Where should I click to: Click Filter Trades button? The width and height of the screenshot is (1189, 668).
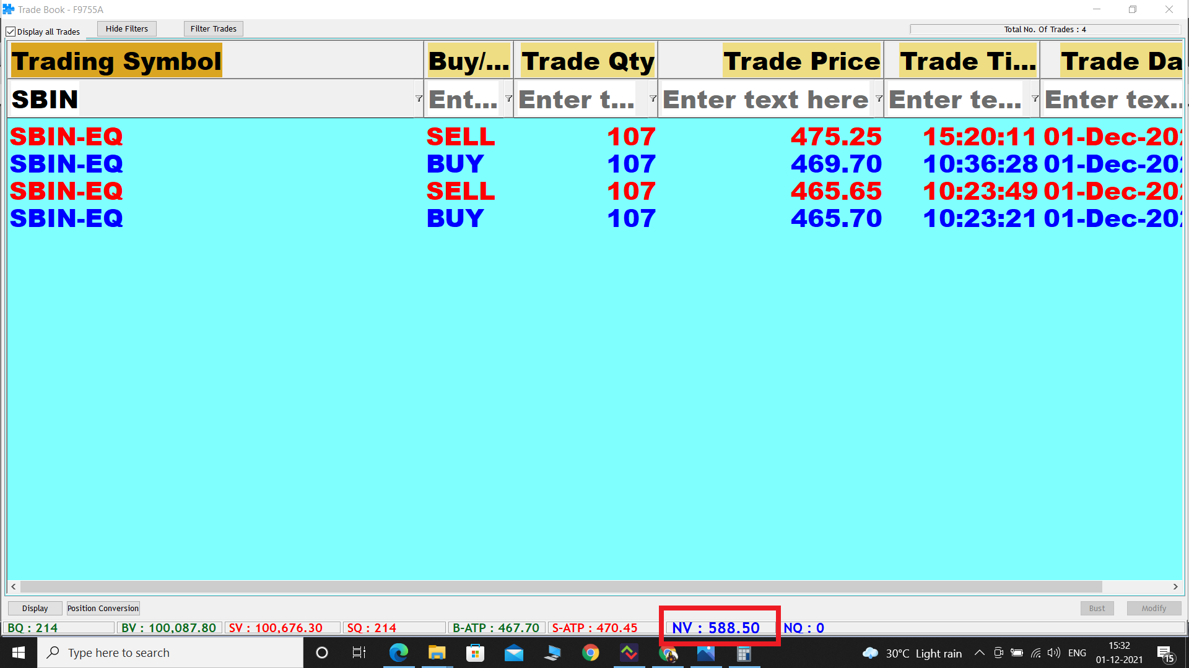(213, 28)
